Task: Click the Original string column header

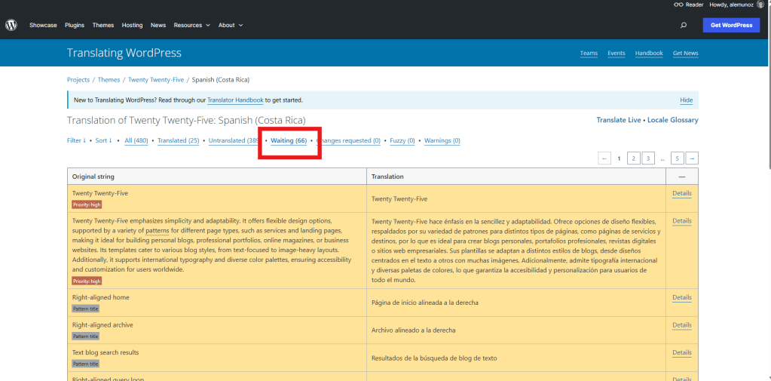Action: pos(217,177)
